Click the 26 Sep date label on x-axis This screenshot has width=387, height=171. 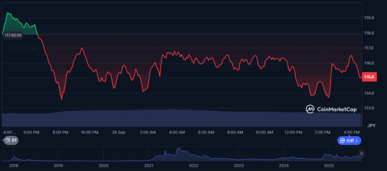coord(119,132)
